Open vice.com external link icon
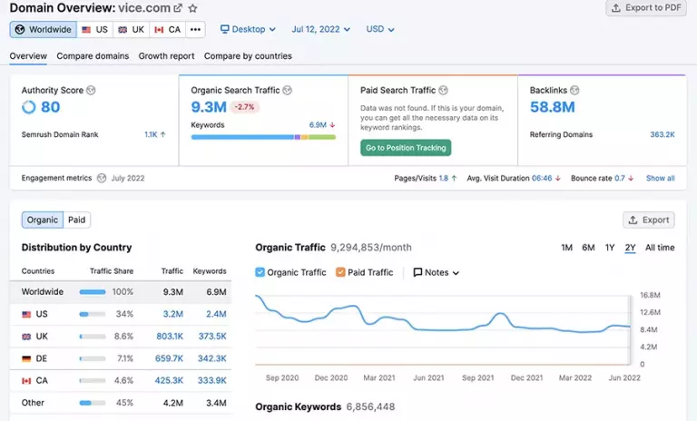 tap(178, 8)
